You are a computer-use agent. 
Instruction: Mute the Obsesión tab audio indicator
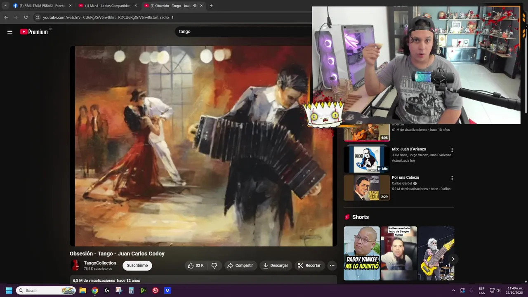pos(194,6)
